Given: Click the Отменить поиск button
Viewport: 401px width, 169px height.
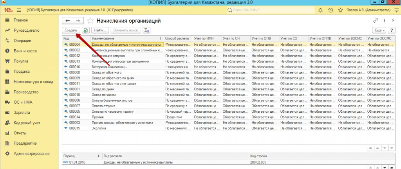Looking at the screenshot, I should pos(126,30).
